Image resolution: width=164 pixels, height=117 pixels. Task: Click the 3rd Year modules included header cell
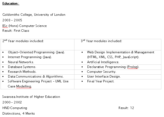click(101, 41)
